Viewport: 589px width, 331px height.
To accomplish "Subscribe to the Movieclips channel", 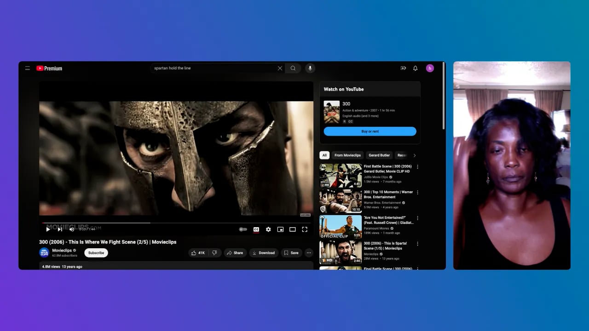I will [96, 253].
